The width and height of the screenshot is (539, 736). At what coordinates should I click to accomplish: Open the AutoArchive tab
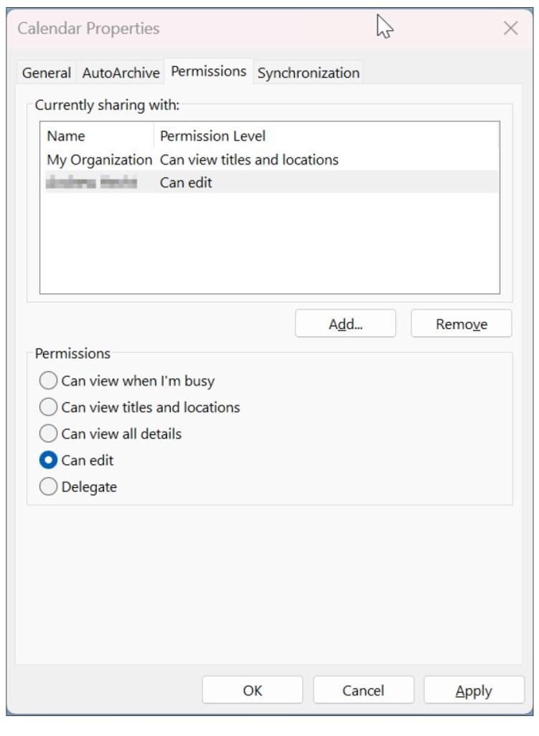[x=121, y=73]
